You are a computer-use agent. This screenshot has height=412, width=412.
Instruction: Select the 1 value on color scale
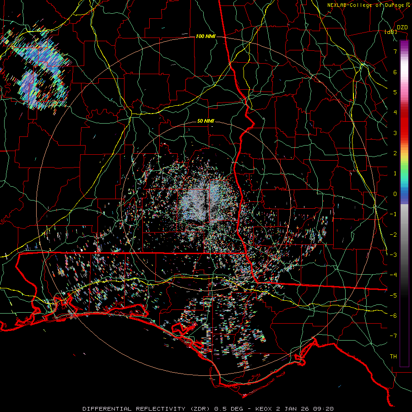pyautogui.click(x=395, y=173)
